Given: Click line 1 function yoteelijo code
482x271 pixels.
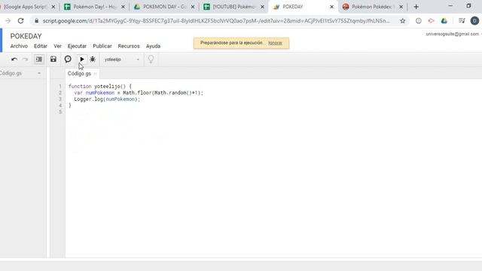Looking at the screenshot, I should coord(100,87).
